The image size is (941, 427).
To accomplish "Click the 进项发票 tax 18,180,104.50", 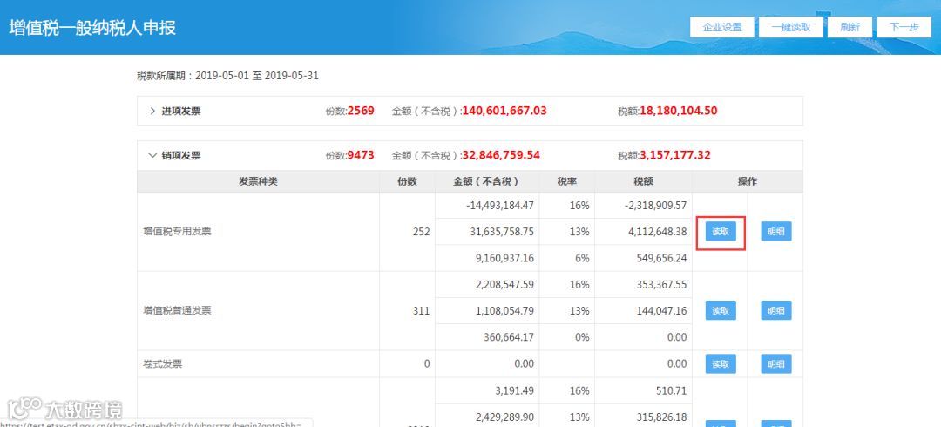I will click(x=678, y=111).
